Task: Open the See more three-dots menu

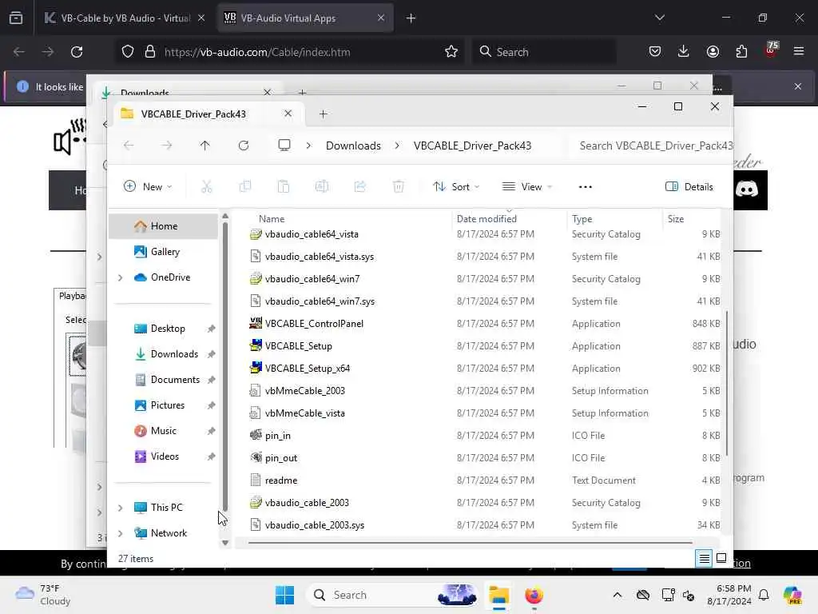Action: [x=586, y=187]
